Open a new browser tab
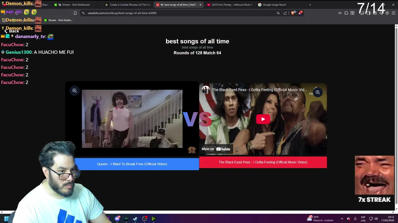 (x=310, y=5)
